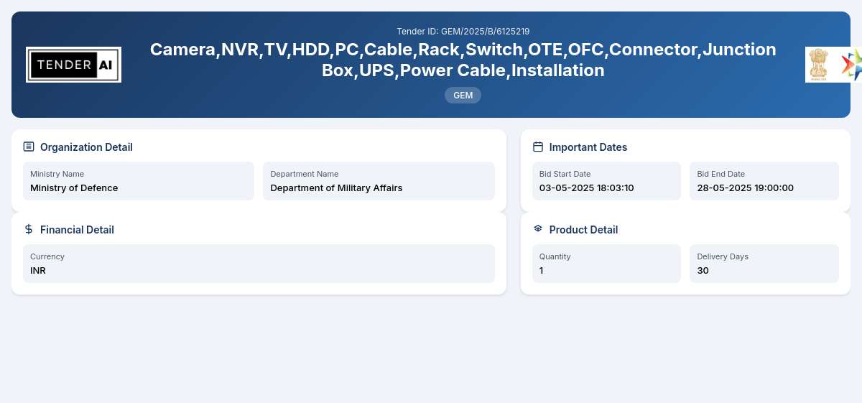Click the Ministry of Defence field
The width and height of the screenshot is (862, 403).
tap(139, 181)
